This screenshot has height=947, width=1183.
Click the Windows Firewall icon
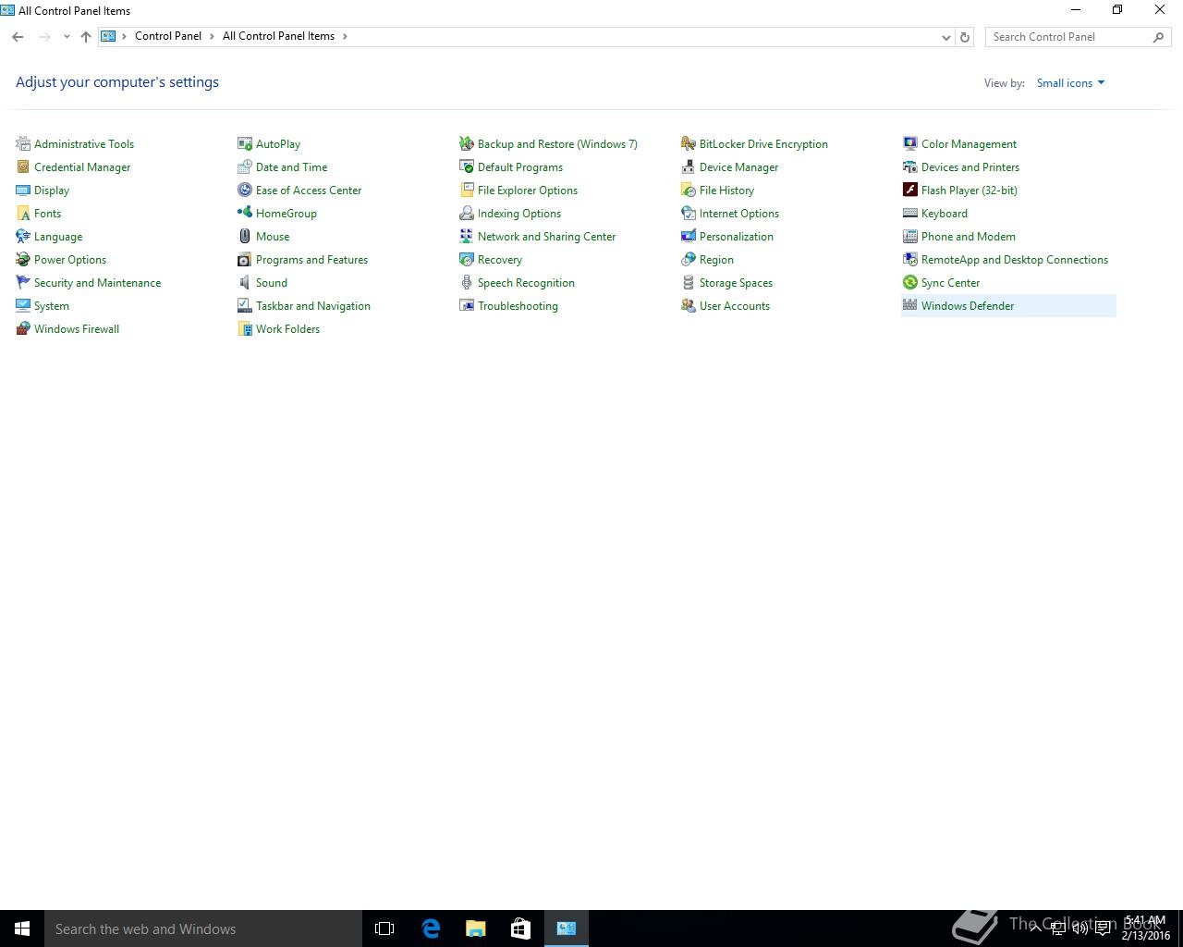pyautogui.click(x=23, y=329)
